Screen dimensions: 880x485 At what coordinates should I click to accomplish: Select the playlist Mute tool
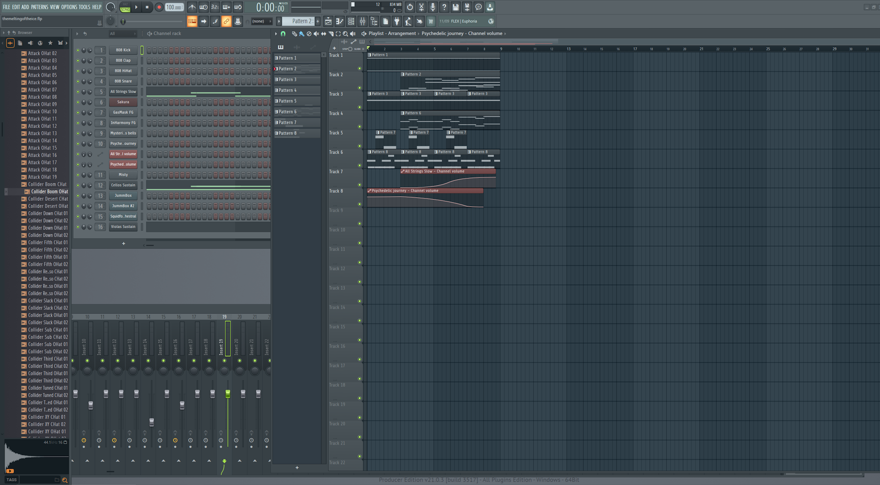point(316,34)
